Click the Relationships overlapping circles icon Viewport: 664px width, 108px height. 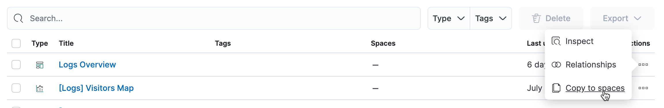(x=556, y=65)
